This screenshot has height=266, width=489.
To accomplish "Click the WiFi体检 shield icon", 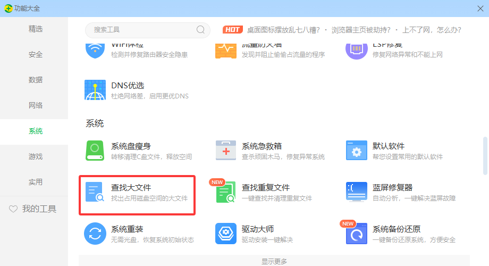I will 95,51.
